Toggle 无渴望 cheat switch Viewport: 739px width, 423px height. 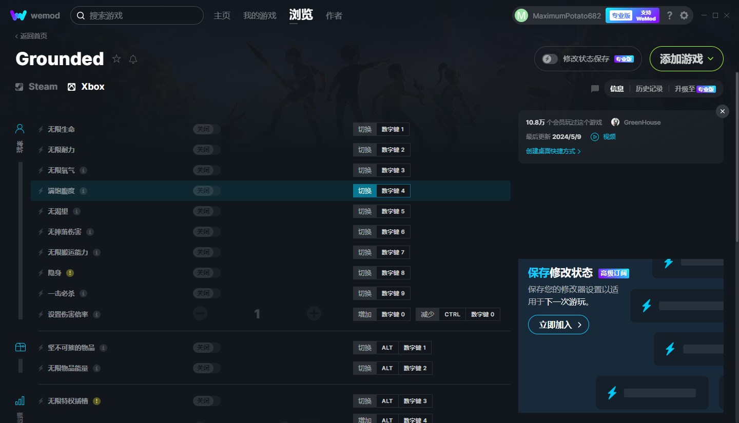[207, 211]
